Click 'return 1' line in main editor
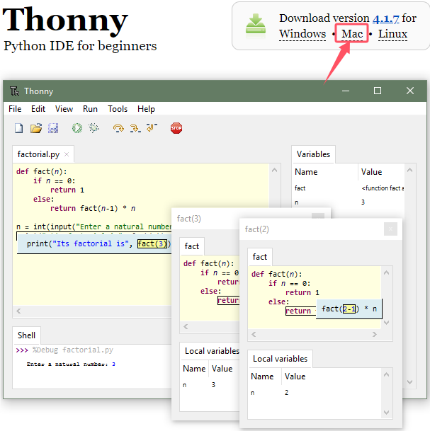430x431 pixels. (x=67, y=190)
